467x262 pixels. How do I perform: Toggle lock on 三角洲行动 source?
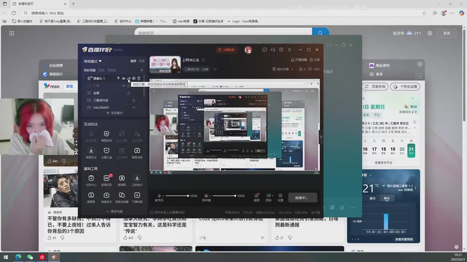click(x=134, y=100)
